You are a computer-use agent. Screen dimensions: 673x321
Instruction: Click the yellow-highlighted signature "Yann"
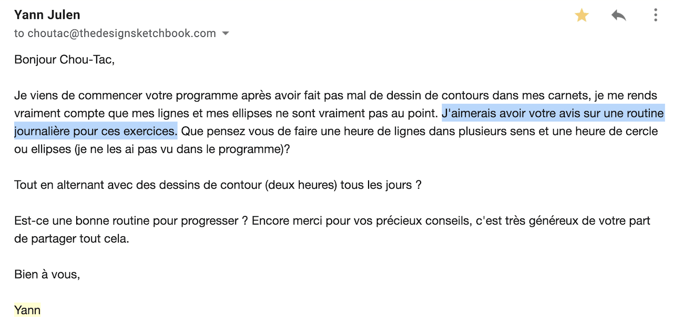[27, 310]
